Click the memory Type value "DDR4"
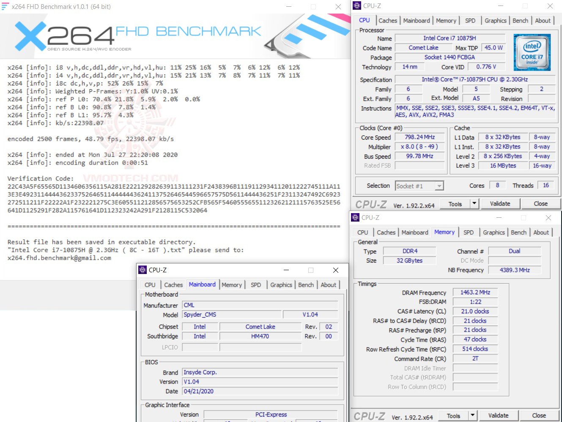Image resolution: width=562 pixels, height=422 pixels. 410,251
